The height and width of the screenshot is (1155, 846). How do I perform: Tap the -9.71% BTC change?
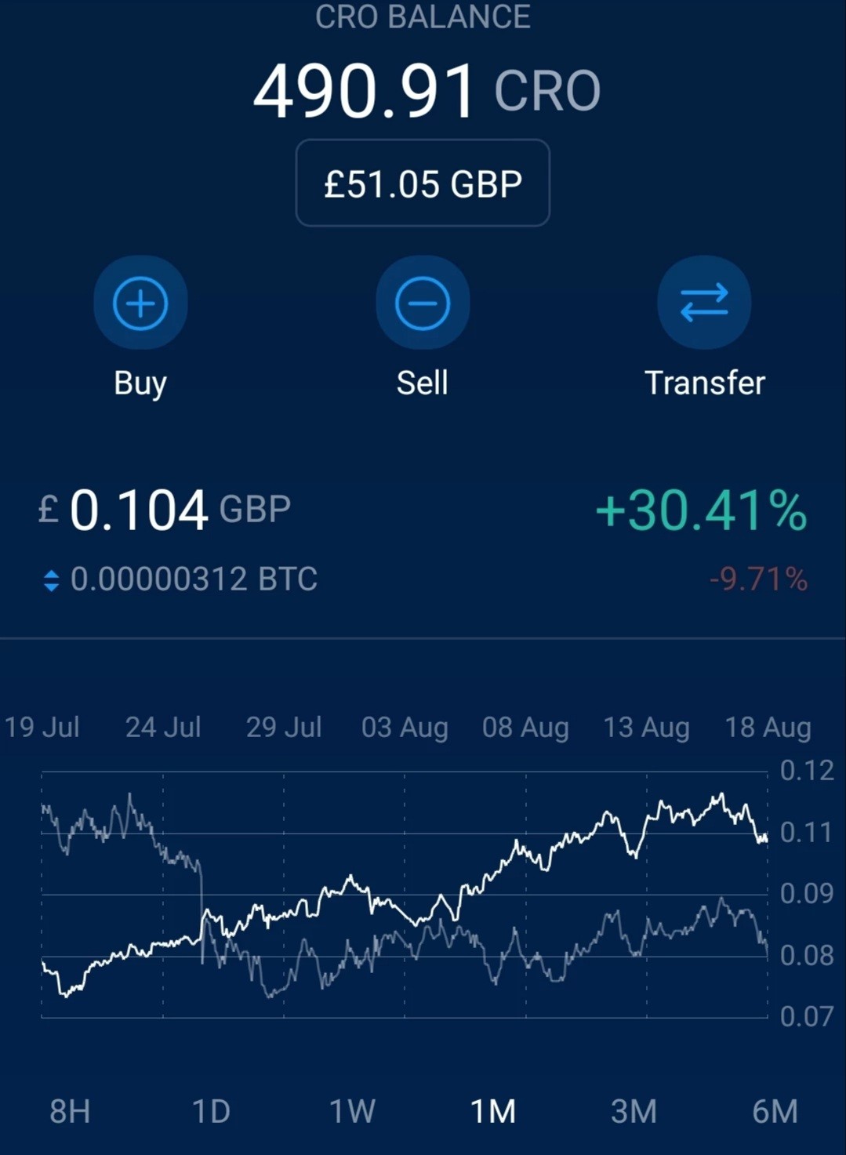[x=758, y=579]
